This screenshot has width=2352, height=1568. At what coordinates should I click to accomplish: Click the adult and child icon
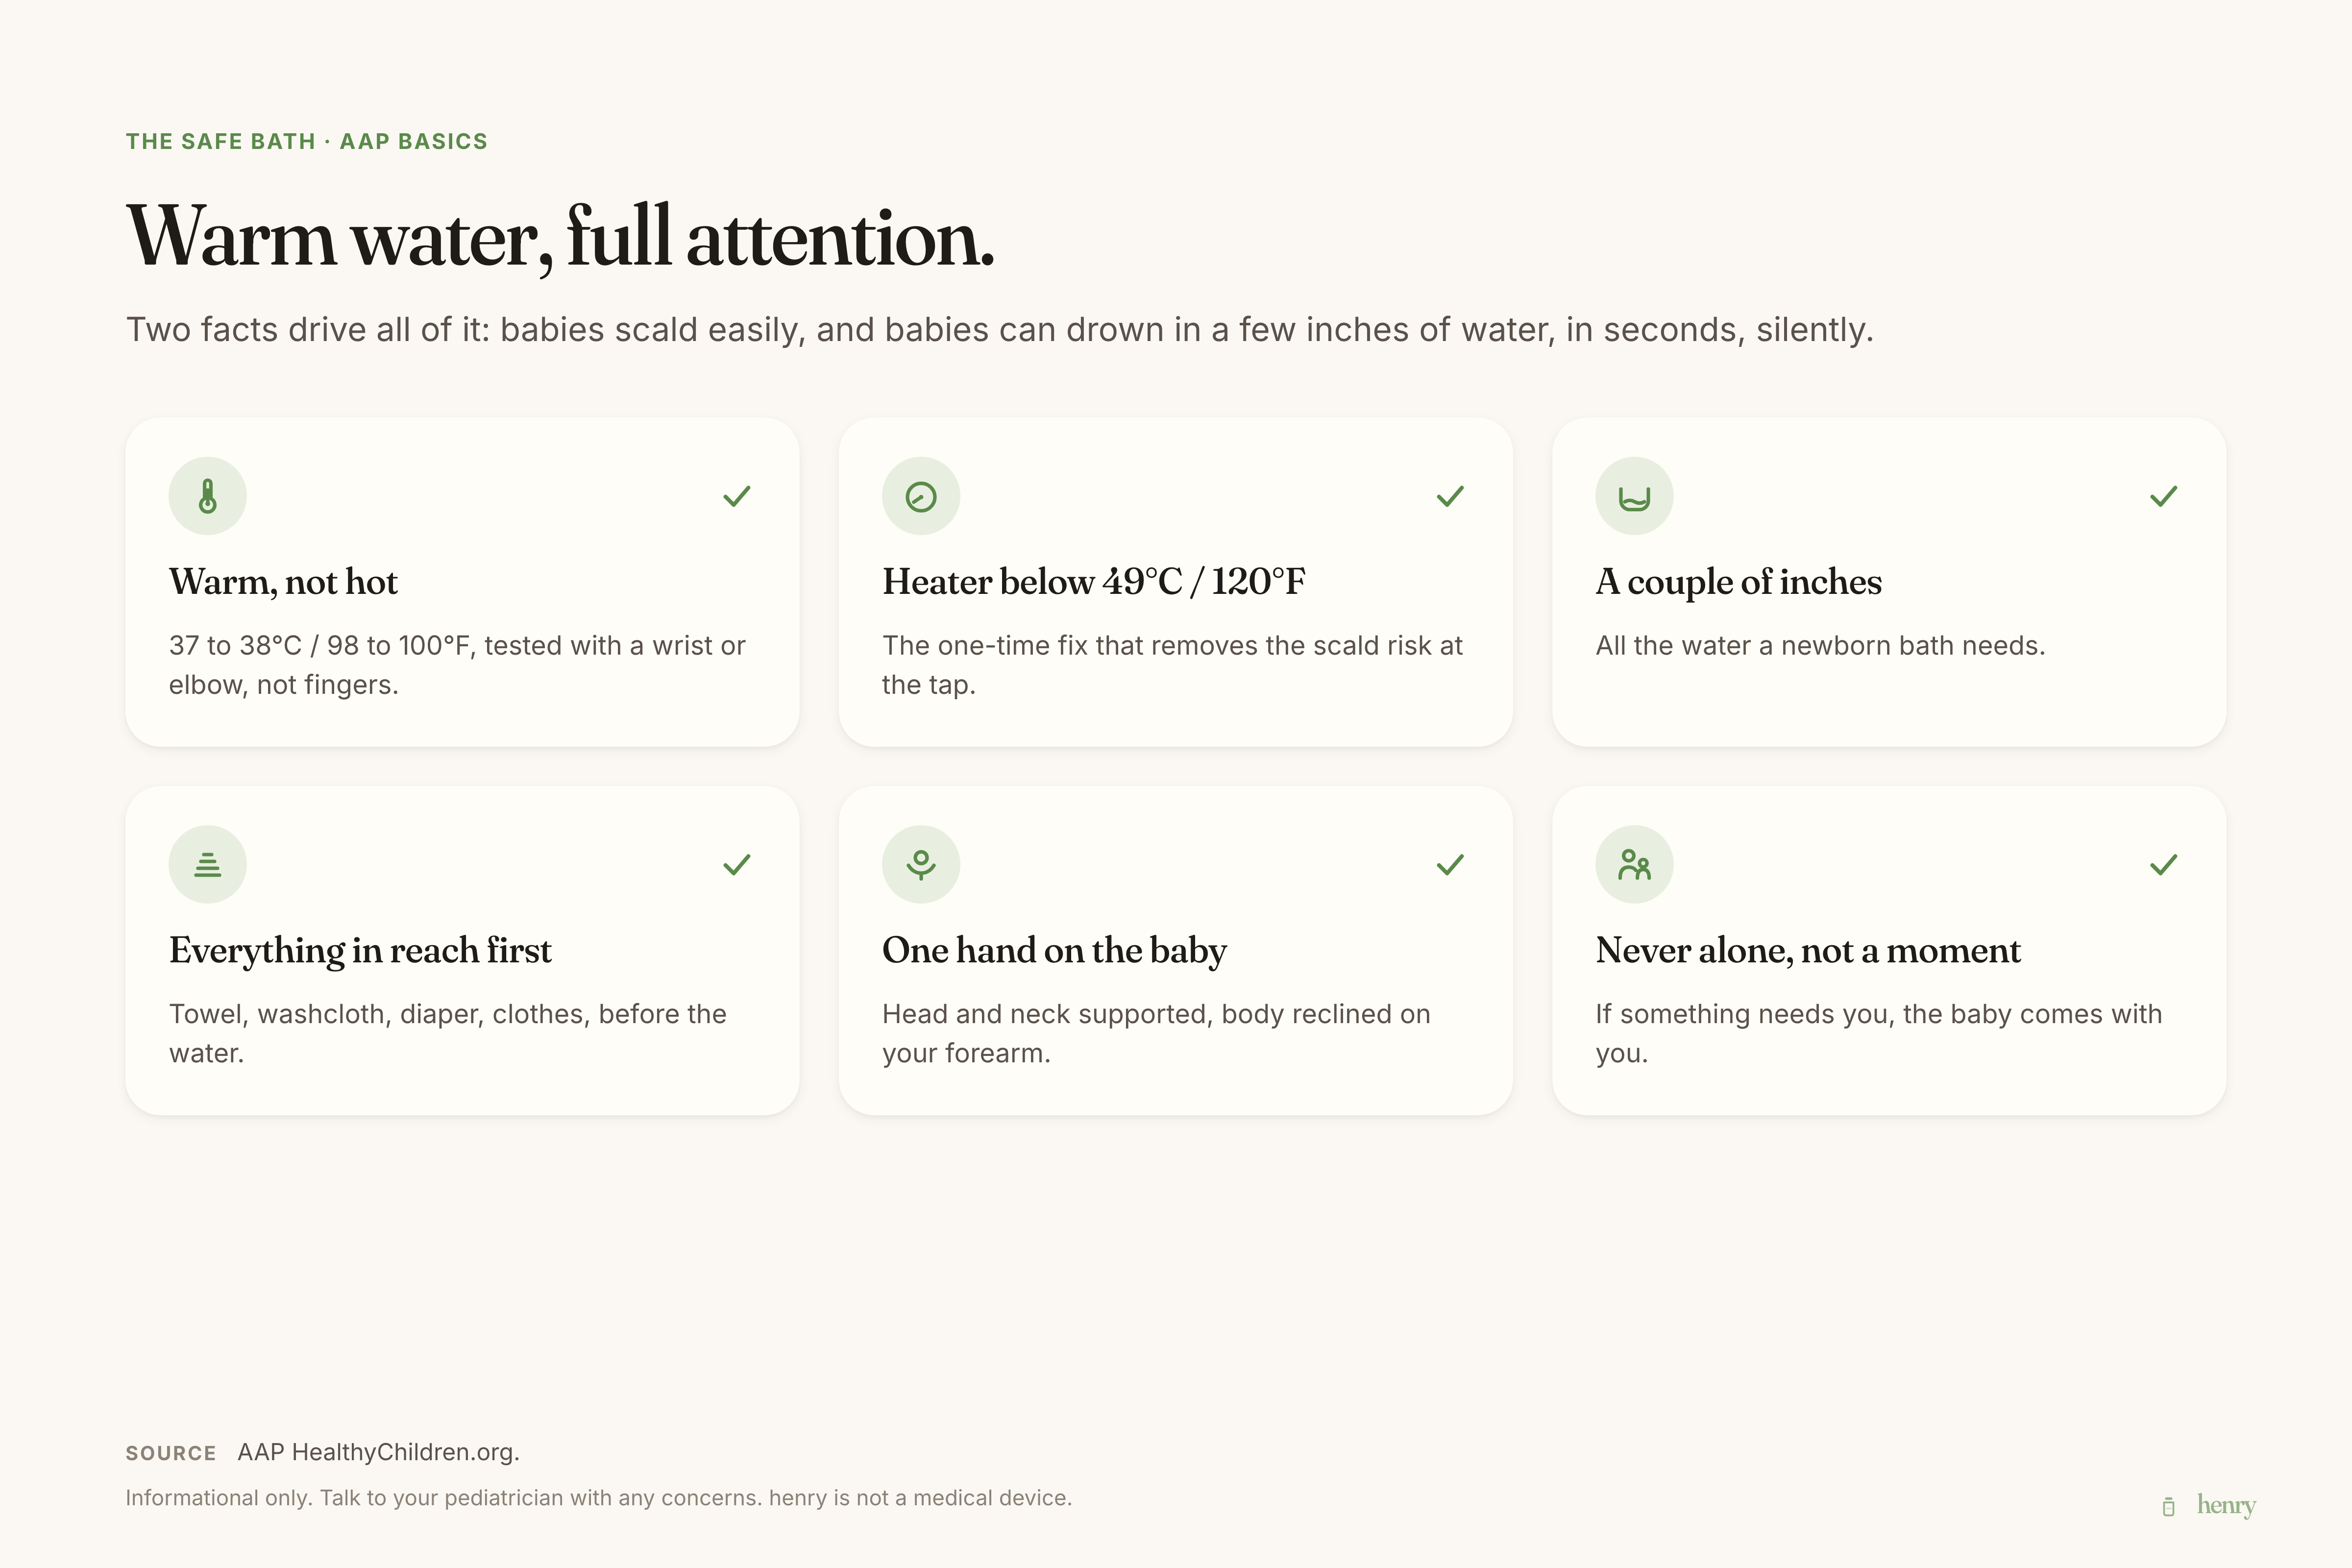coord(1634,864)
